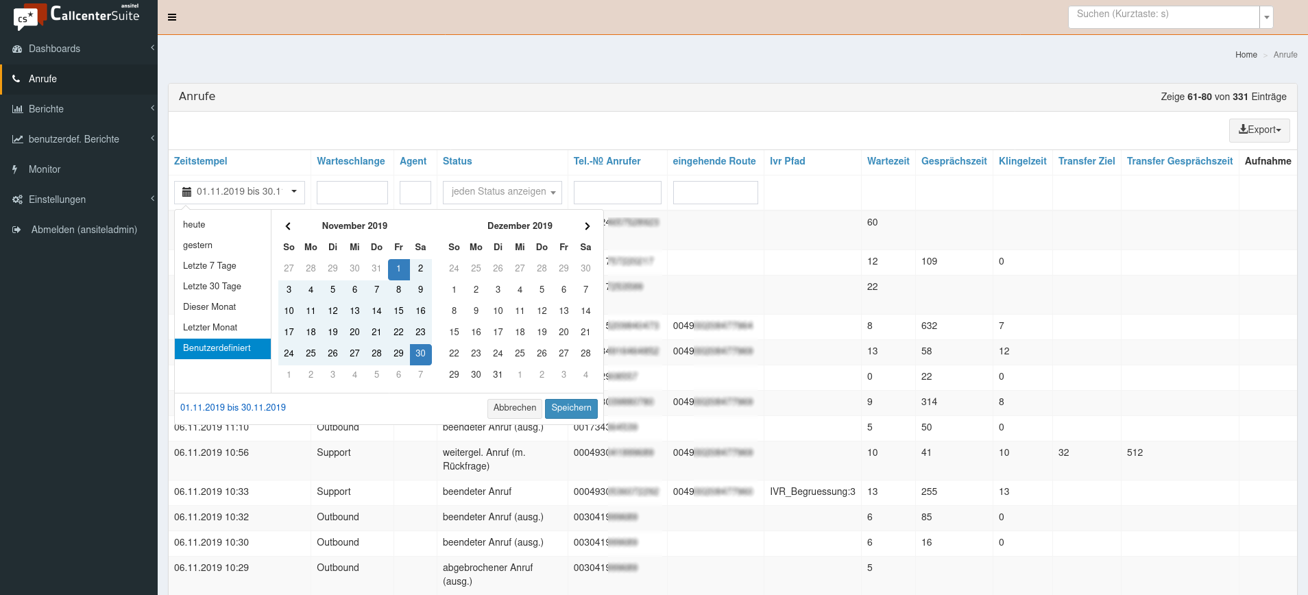Go to next month in calendar

pyautogui.click(x=587, y=226)
